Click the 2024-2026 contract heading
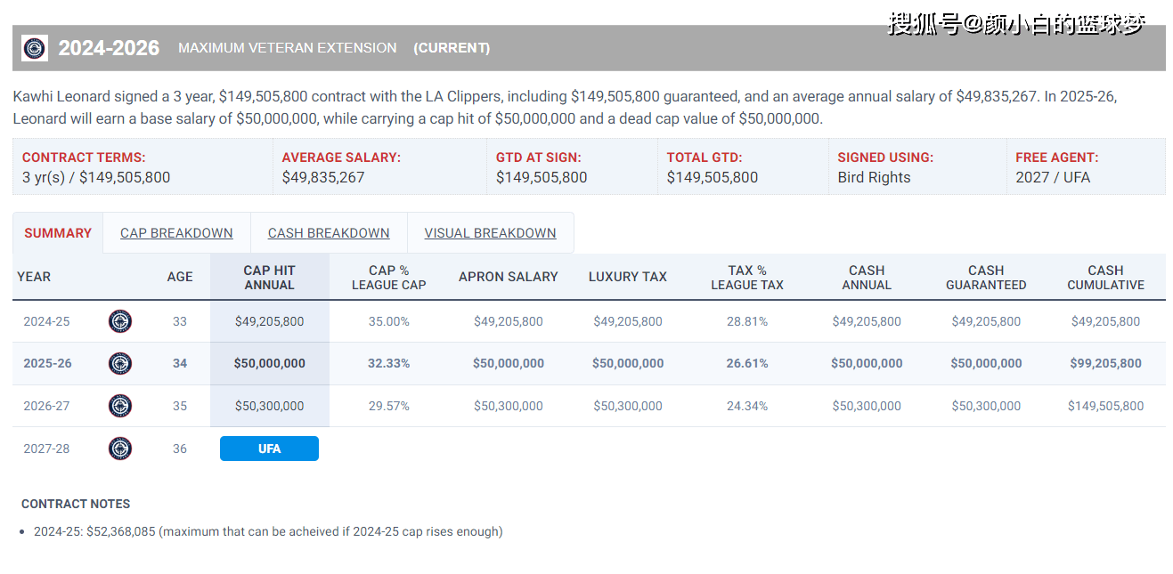 point(109,48)
